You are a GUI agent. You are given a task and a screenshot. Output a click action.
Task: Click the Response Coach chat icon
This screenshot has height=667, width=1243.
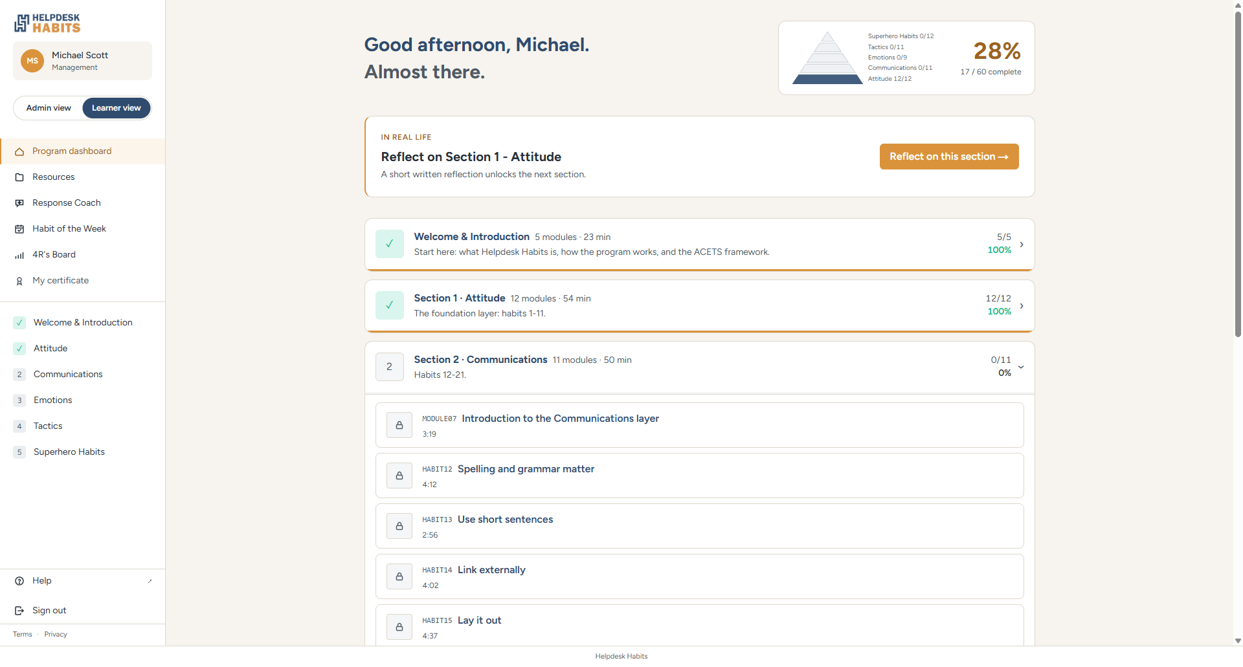19,203
